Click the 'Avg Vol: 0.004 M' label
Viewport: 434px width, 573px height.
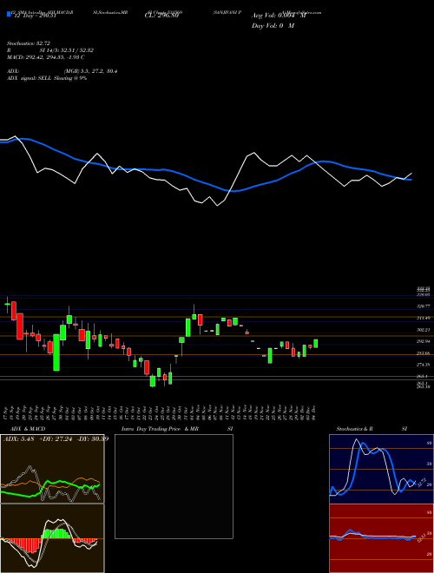(279, 16)
